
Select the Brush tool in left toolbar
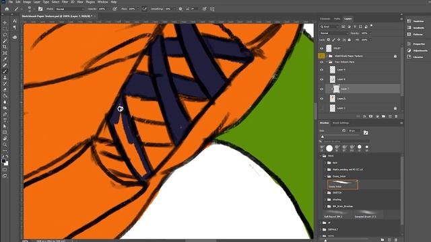[x=5, y=71]
